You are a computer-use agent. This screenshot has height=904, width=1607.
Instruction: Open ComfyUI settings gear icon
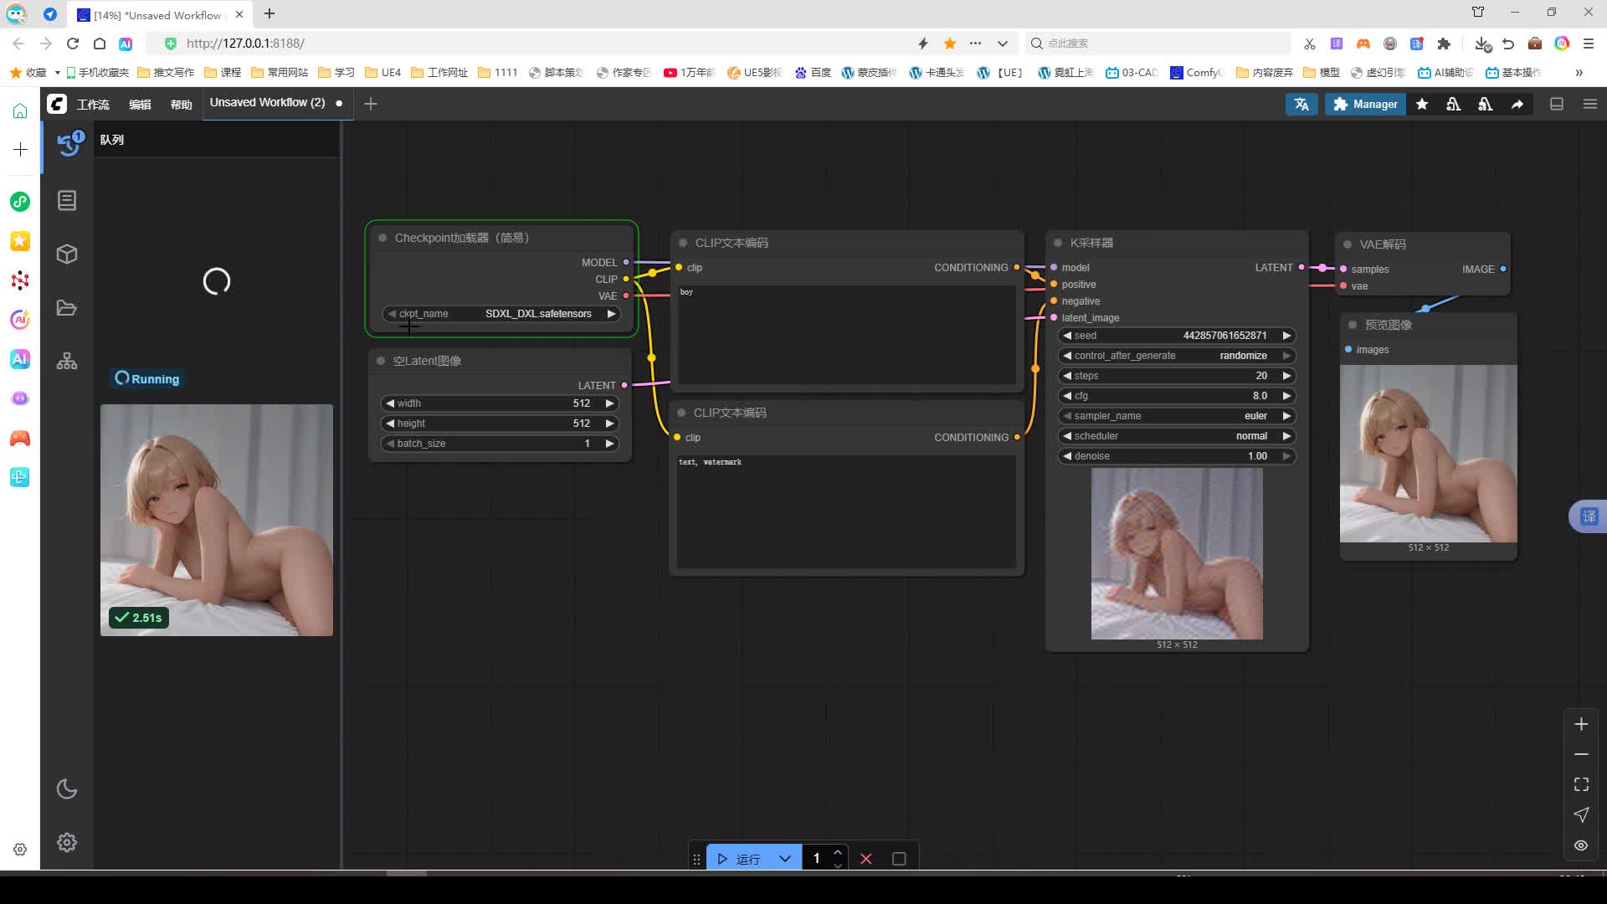pyautogui.click(x=67, y=842)
